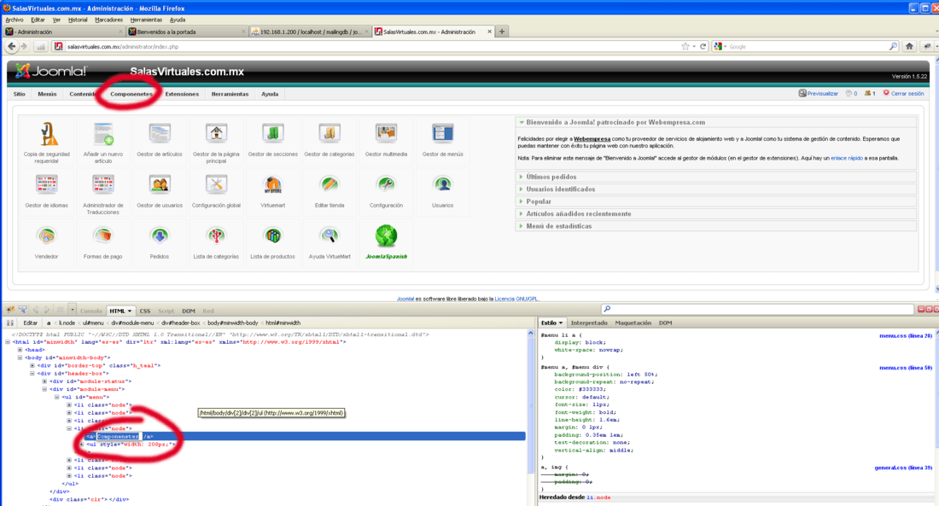This screenshot has width=939, height=506.
Task: Follow the Webempresa link
Action: click(592, 139)
